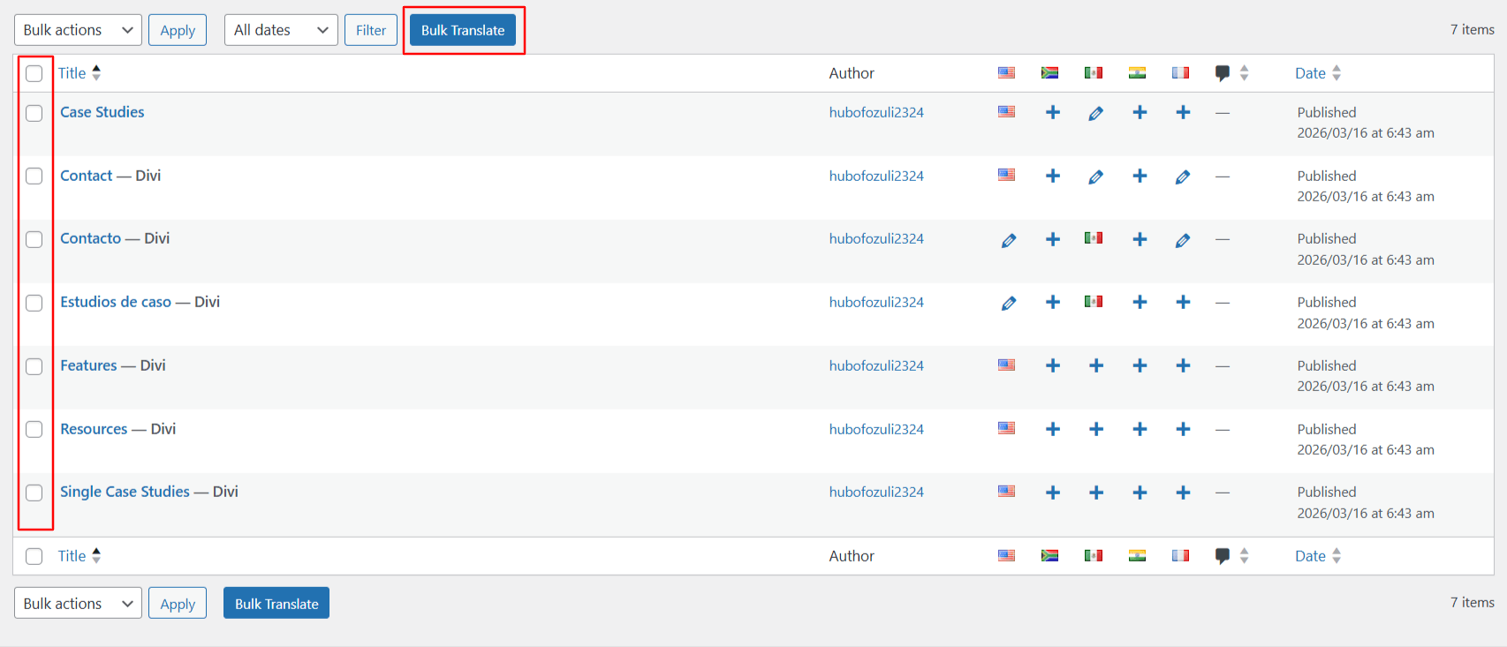Sort by Date in top column header
This screenshot has height=647, width=1507.
[x=1310, y=73]
